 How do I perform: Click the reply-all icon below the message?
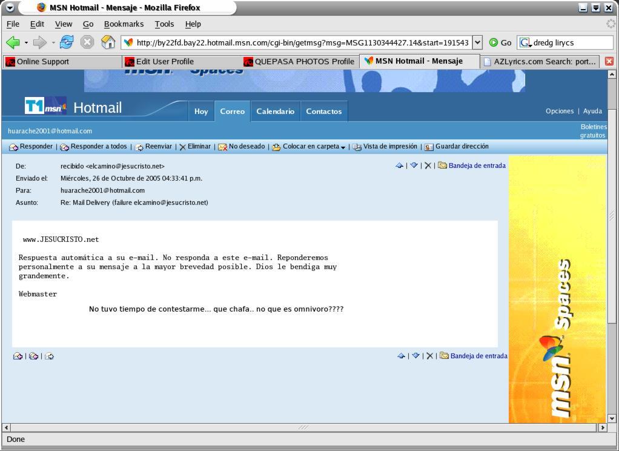33,356
